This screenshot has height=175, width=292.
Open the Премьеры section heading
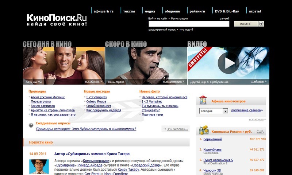tap(37, 91)
